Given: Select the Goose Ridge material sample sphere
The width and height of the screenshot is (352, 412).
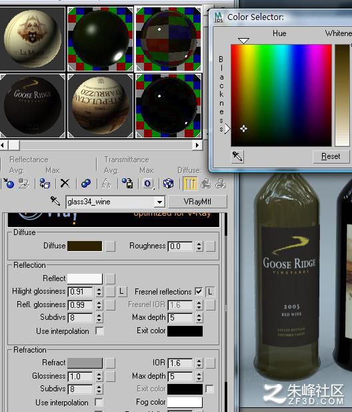Looking at the screenshot, I should pos(33,106).
